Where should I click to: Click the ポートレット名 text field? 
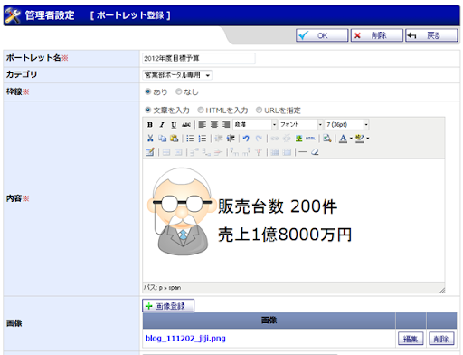pos(199,58)
